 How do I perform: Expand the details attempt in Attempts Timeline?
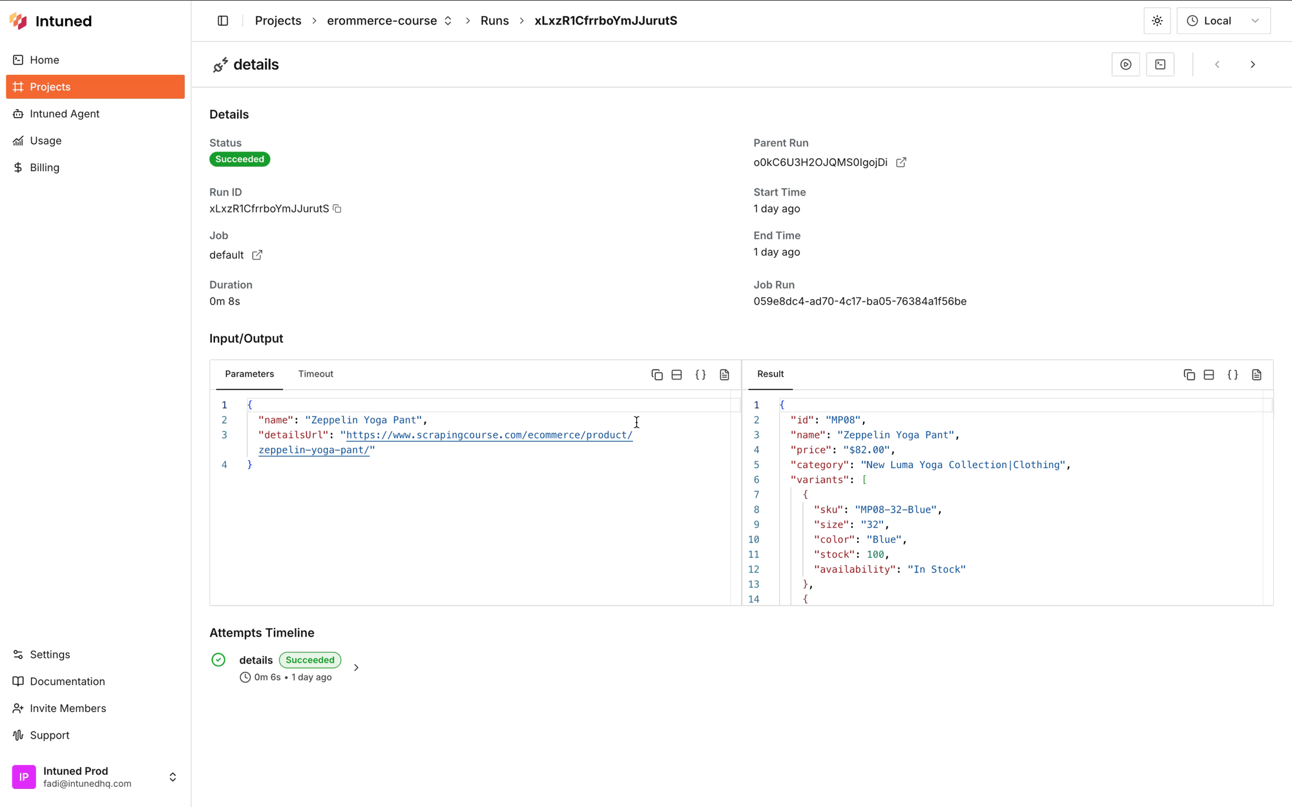(356, 667)
